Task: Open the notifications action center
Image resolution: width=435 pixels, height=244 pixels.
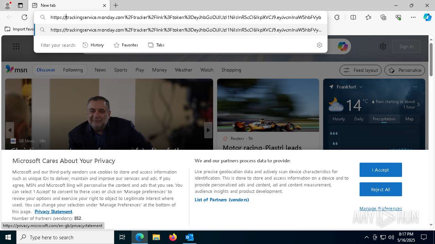Action: point(424,237)
